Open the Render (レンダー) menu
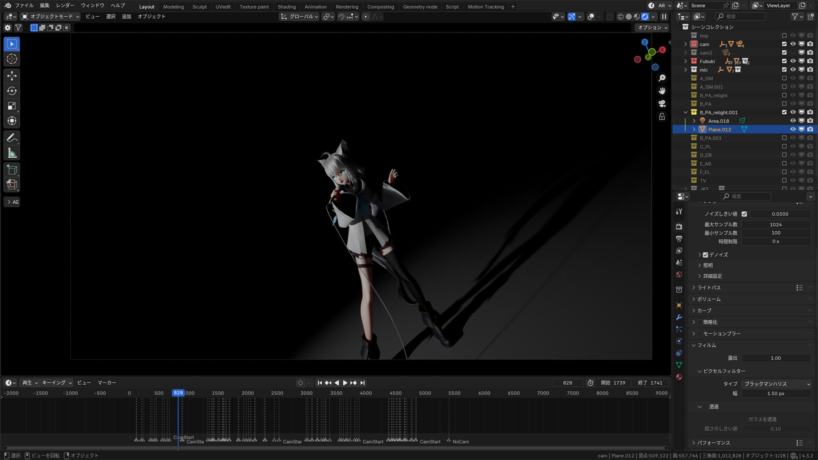The image size is (818, 460). (65, 6)
